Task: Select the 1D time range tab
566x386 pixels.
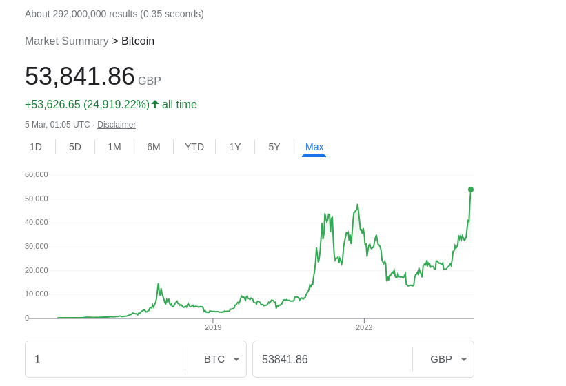Action: pos(36,148)
